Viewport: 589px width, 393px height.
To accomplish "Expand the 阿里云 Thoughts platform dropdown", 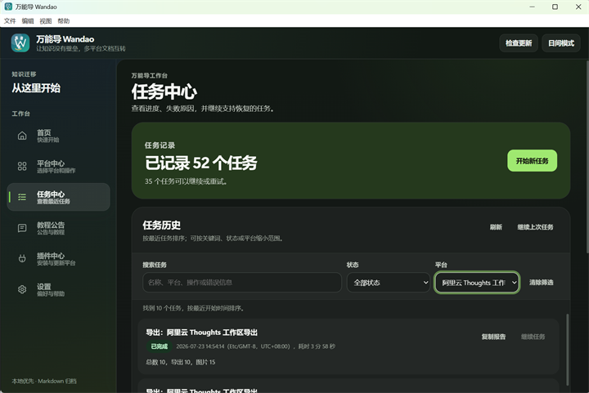I will coord(477,283).
